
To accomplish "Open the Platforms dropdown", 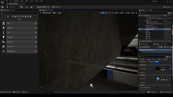I will 56,7.
